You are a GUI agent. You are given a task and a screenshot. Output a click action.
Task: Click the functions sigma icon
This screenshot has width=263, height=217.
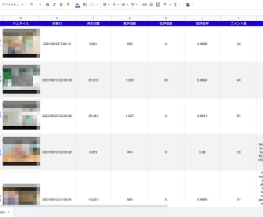pos(176,5)
